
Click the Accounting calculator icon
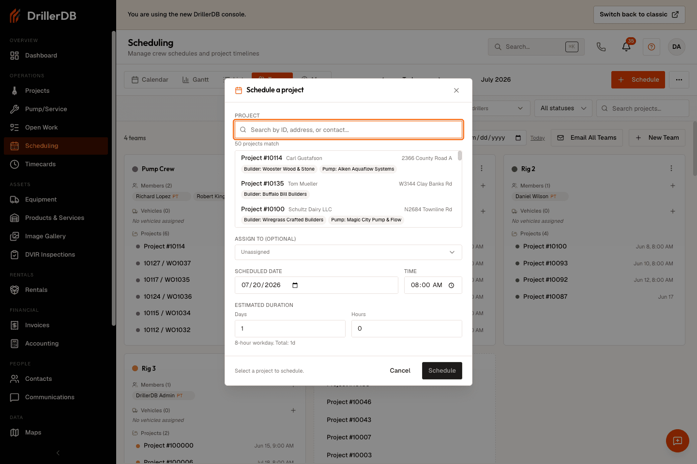pos(15,344)
